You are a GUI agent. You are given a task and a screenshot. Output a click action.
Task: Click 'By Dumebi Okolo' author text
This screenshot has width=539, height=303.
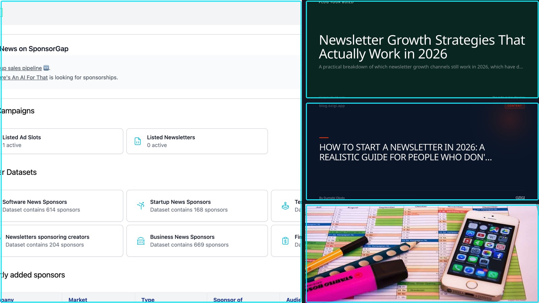pos(332,198)
